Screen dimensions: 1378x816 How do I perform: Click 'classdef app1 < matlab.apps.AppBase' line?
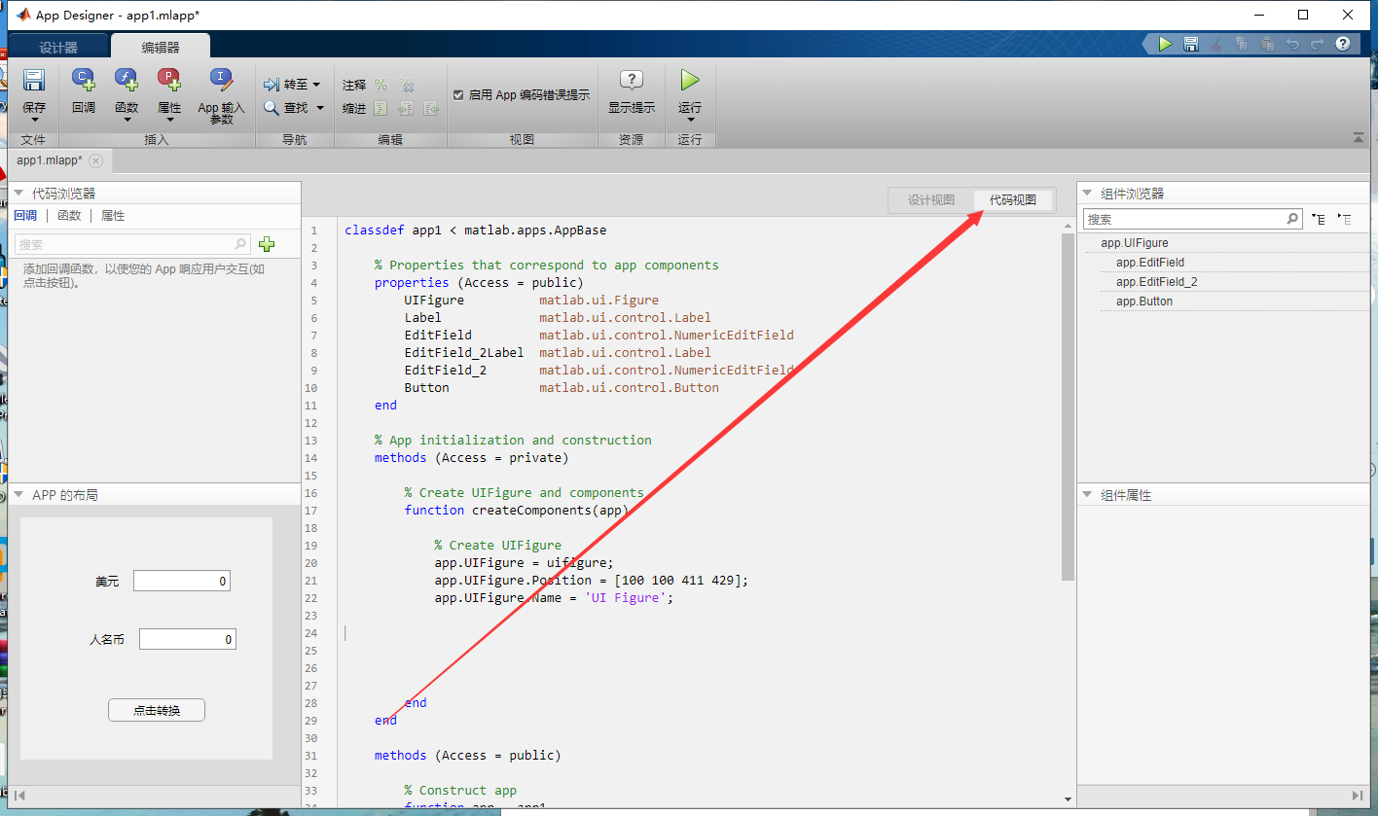tap(475, 231)
